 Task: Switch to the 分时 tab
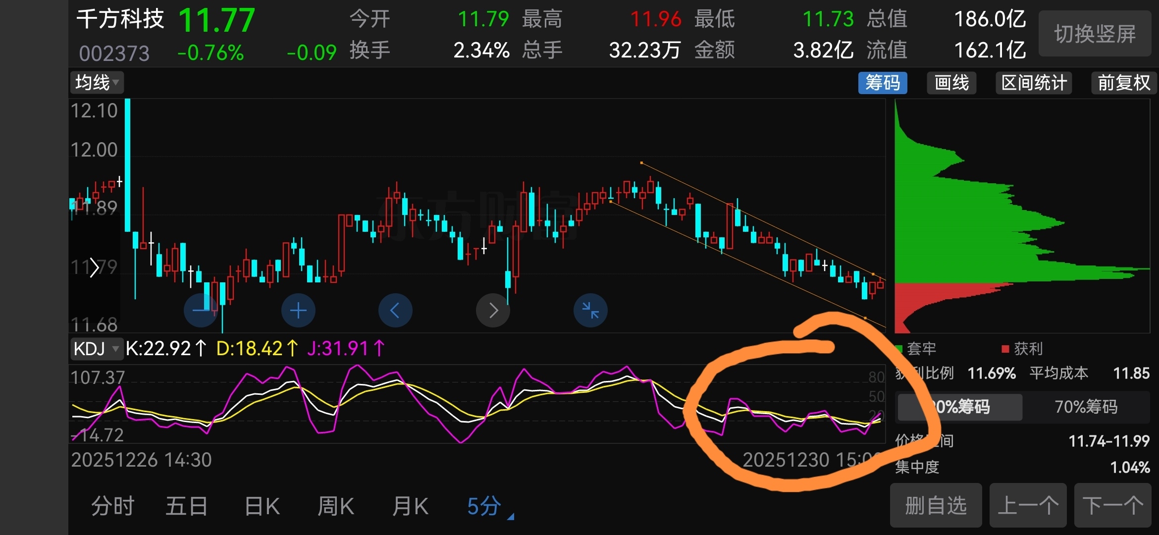(x=112, y=506)
